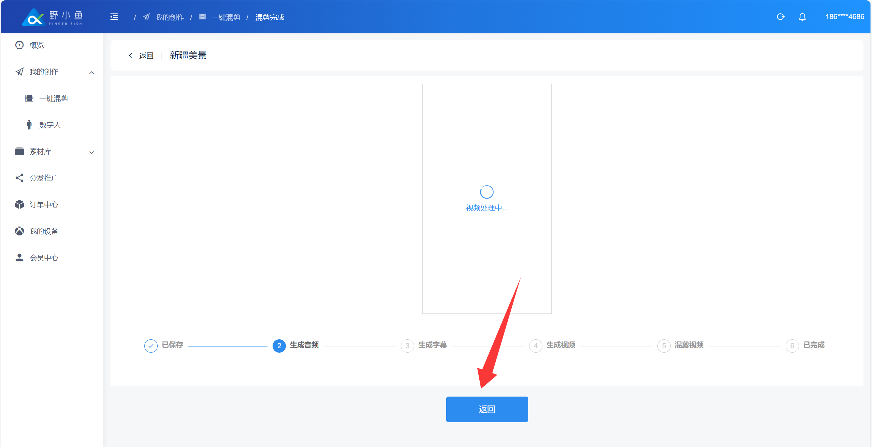
Task: Click the 我的设备 device icon
Action: [x=19, y=231]
